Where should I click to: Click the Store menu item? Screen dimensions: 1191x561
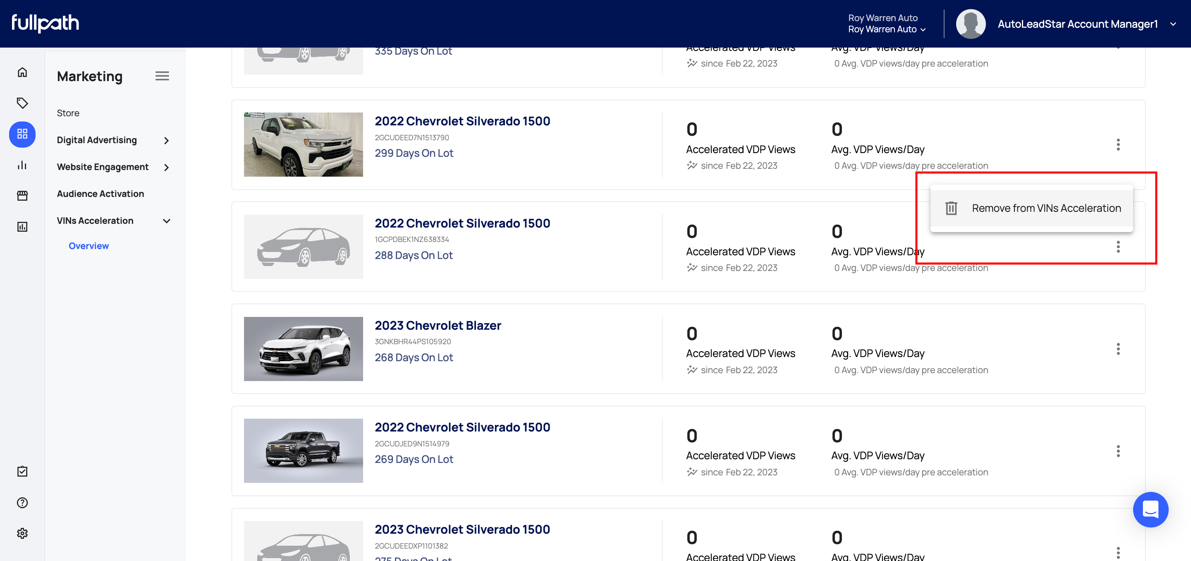tap(68, 113)
